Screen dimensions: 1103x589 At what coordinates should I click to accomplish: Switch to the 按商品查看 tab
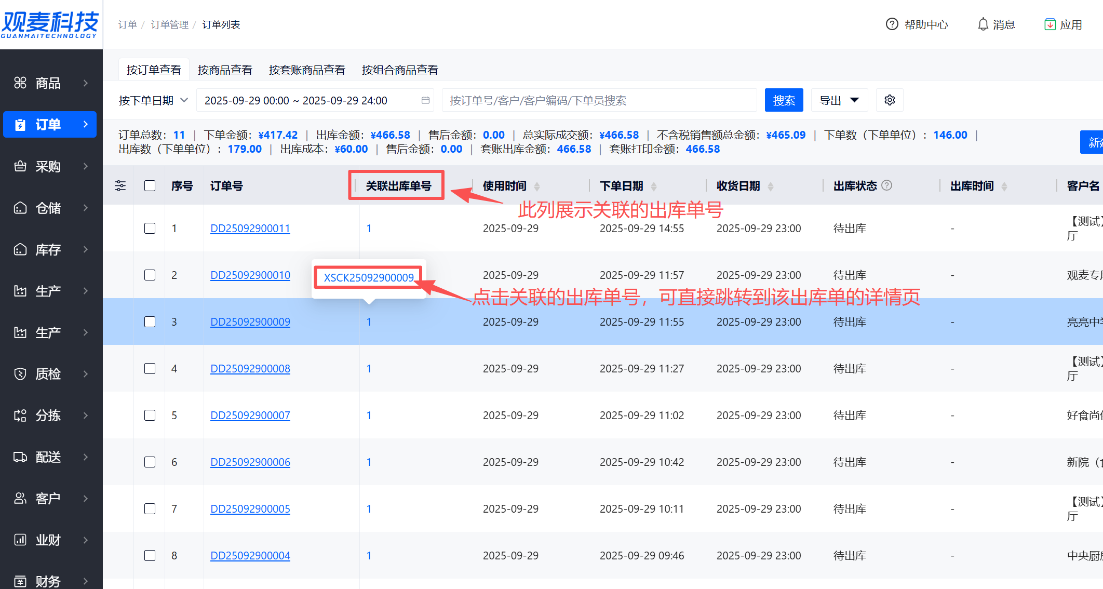[225, 70]
